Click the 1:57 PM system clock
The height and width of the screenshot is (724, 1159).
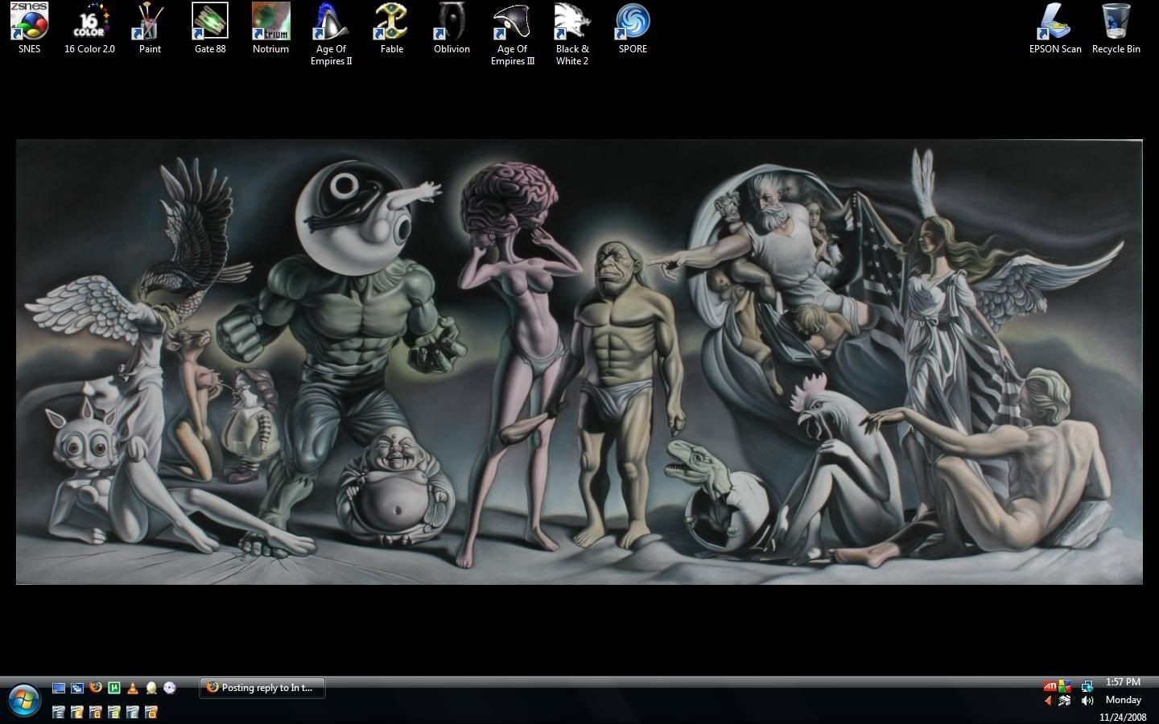[1123, 682]
